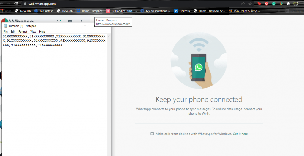This screenshot has height=156, width=304.
Task: Start a new chat in WhatsApp
Action: pyautogui.click(x=70, y=21)
